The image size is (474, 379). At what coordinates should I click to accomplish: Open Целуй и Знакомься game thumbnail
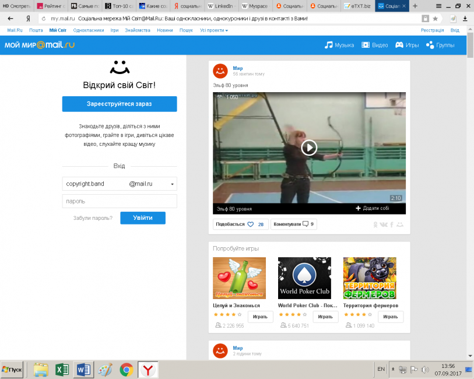239,278
